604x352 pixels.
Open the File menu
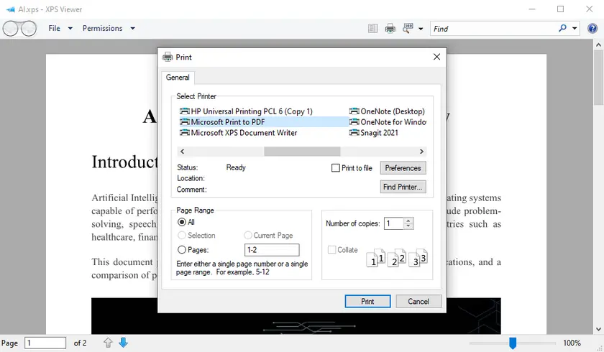point(55,28)
